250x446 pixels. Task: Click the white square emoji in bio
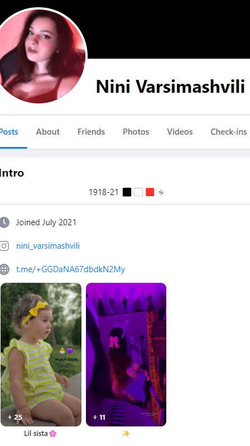[x=138, y=192]
